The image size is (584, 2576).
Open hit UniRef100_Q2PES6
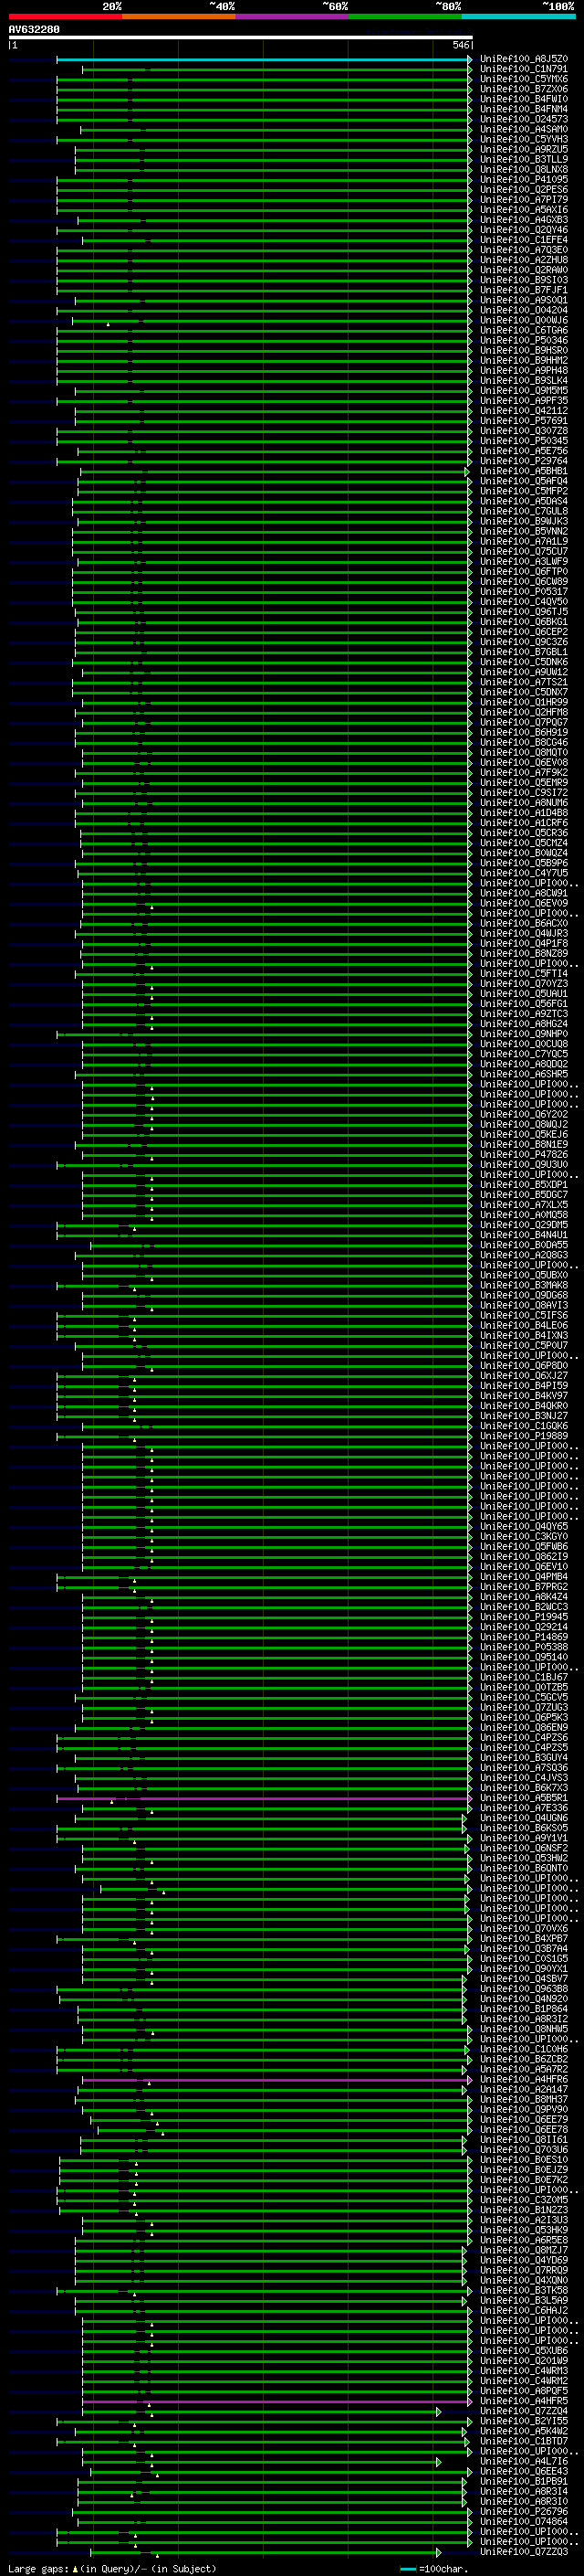(x=524, y=190)
